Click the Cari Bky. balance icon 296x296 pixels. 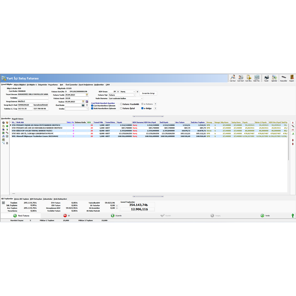[249, 78]
